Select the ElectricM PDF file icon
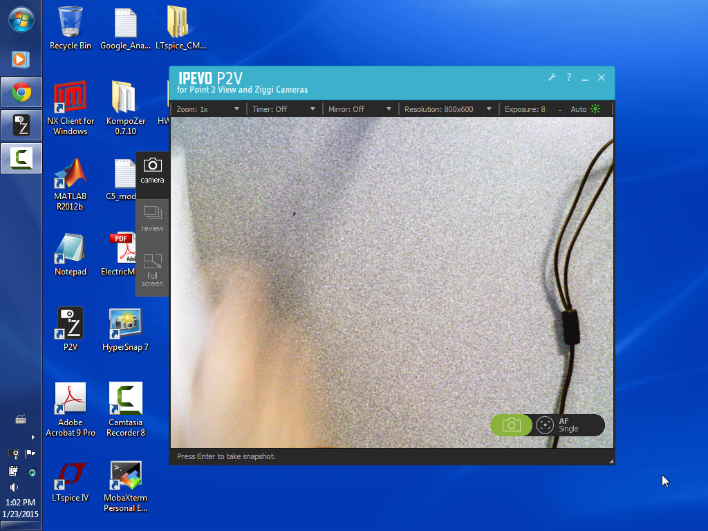This screenshot has height=531, width=708. pos(119,254)
